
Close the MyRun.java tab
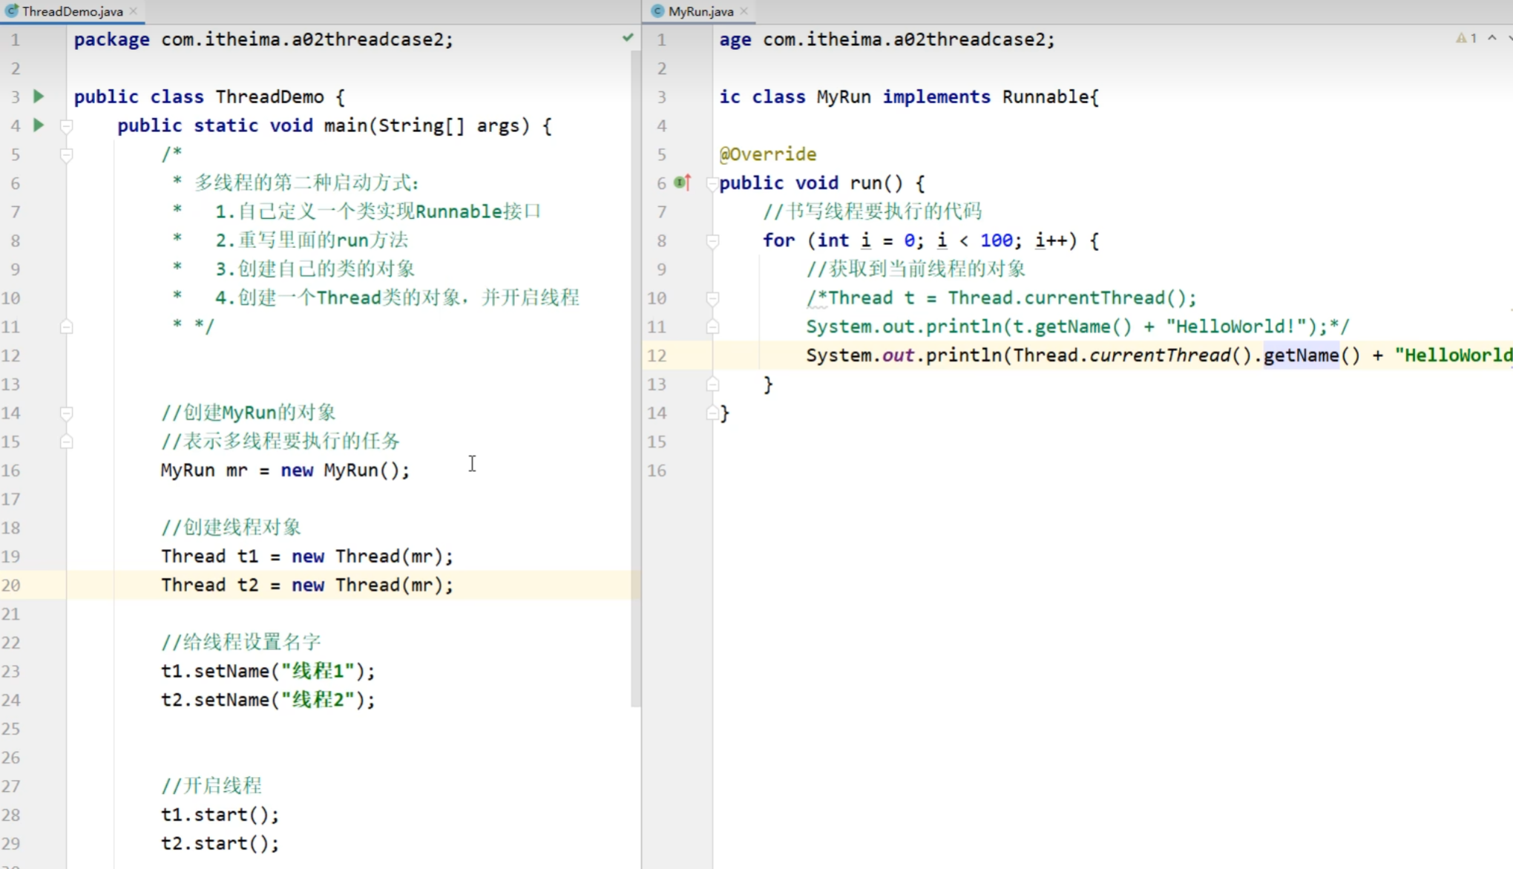(744, 11)
